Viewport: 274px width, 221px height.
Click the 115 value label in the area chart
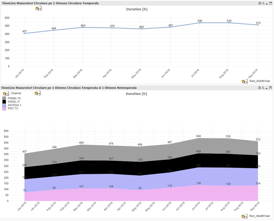(170, 186)
